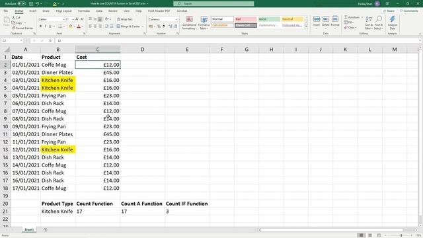
Task: Click the Cut scissors icon
Action: pyautogui.click(x=13, y=18)
